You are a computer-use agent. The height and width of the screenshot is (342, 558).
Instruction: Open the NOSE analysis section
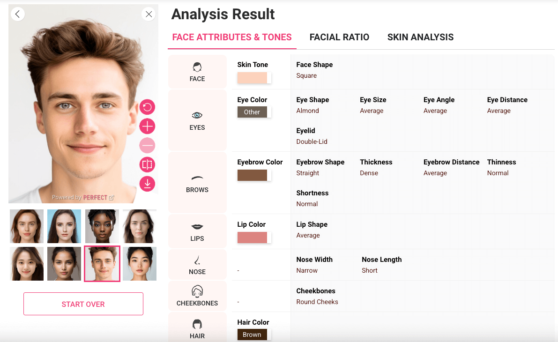tap(197, 264)
